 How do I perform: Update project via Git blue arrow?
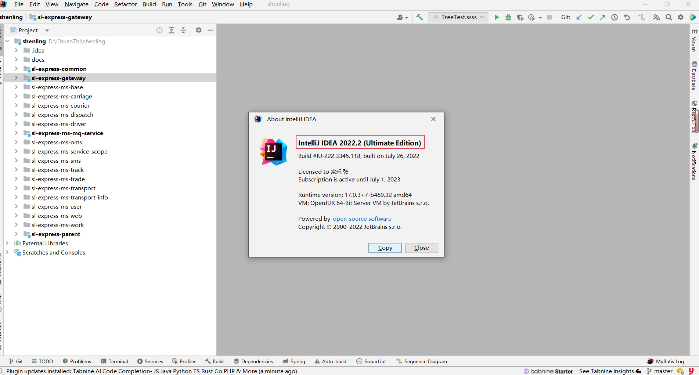click(579, 17)
